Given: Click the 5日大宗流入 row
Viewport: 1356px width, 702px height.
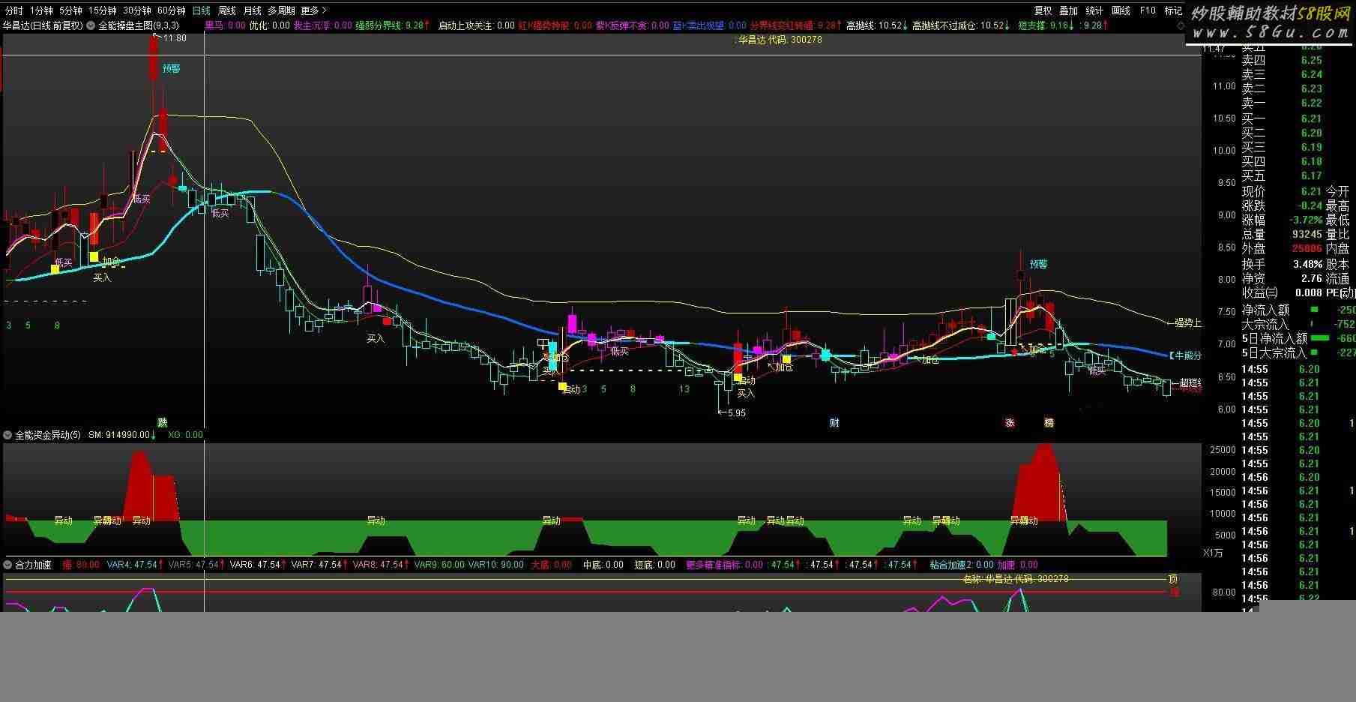Looking at the screenshot, I should click(x=1298, y=352).
